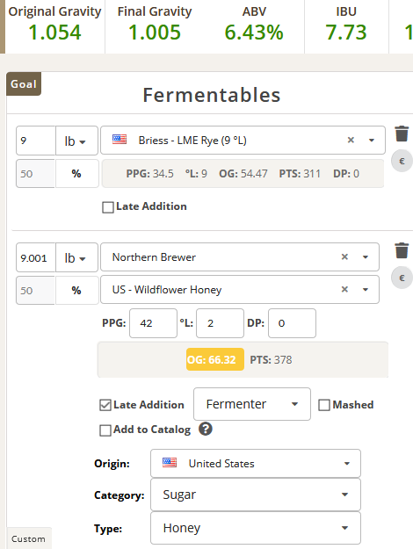Image resolution: width=413 pixels, height=549 pixels.
Task: Tick the Mashed checkbox
Action: pos(324,405)
